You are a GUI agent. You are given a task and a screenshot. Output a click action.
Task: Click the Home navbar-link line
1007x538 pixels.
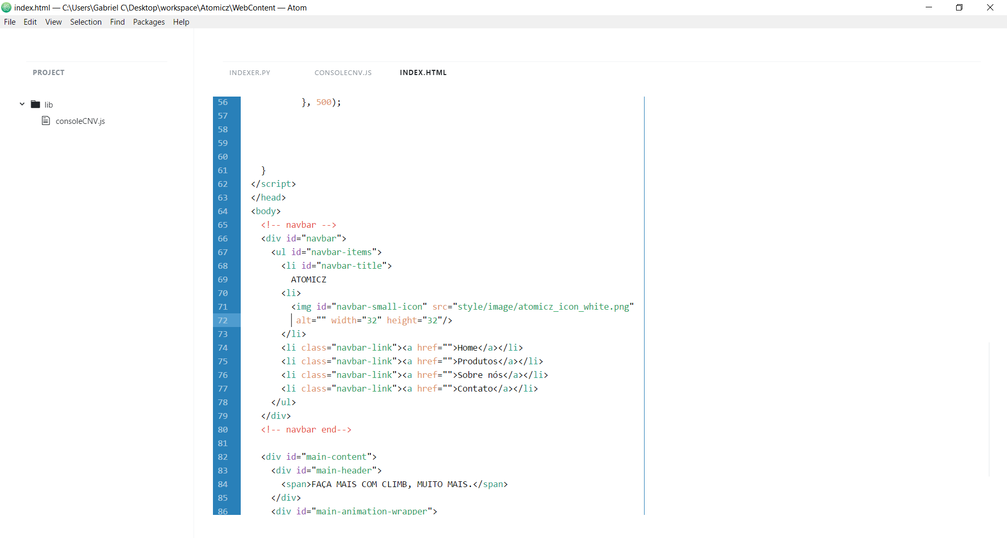coord(402,348)
